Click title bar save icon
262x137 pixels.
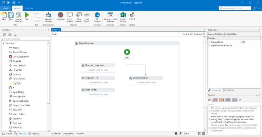click(3, 3)
